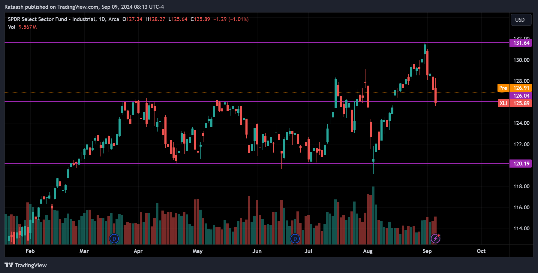
Task: Click the 116.00 price axis label
Action: pyautogui.click(x=521, y=208)
